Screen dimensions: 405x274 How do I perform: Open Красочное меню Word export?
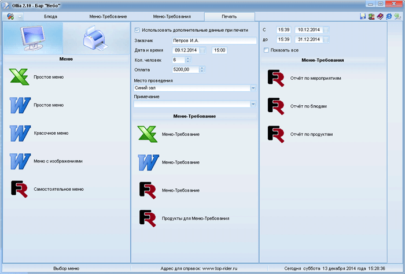(19, 133)
